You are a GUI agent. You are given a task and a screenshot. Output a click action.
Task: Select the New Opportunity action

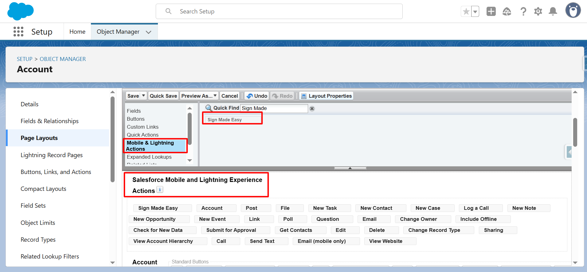tap(159, 219)
